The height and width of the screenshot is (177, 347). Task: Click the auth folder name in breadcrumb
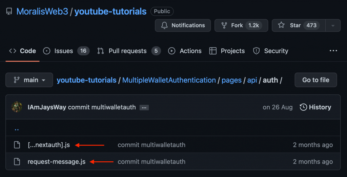coord(270,80)
